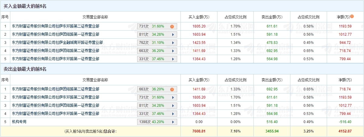Open 拉萨团结路第一证券营业部 in the buy table

(55, 34)
